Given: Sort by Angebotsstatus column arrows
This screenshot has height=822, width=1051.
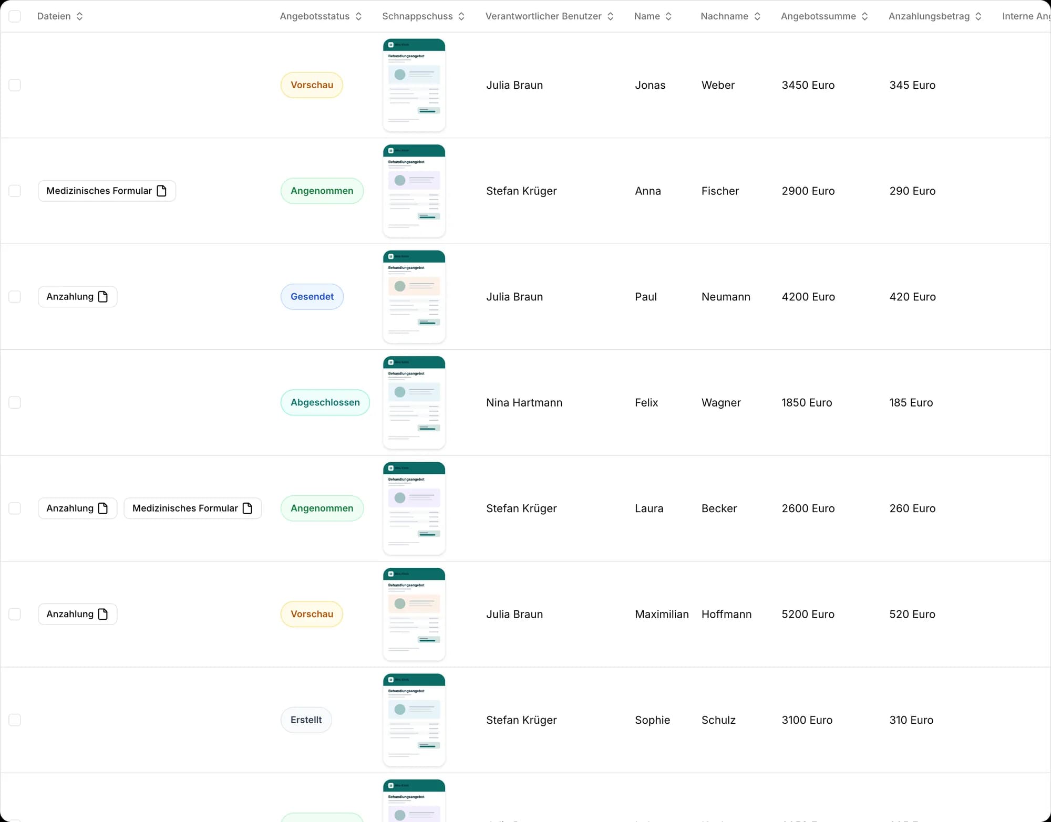Looking at the screenshot, I should click(x=358, y=16).
